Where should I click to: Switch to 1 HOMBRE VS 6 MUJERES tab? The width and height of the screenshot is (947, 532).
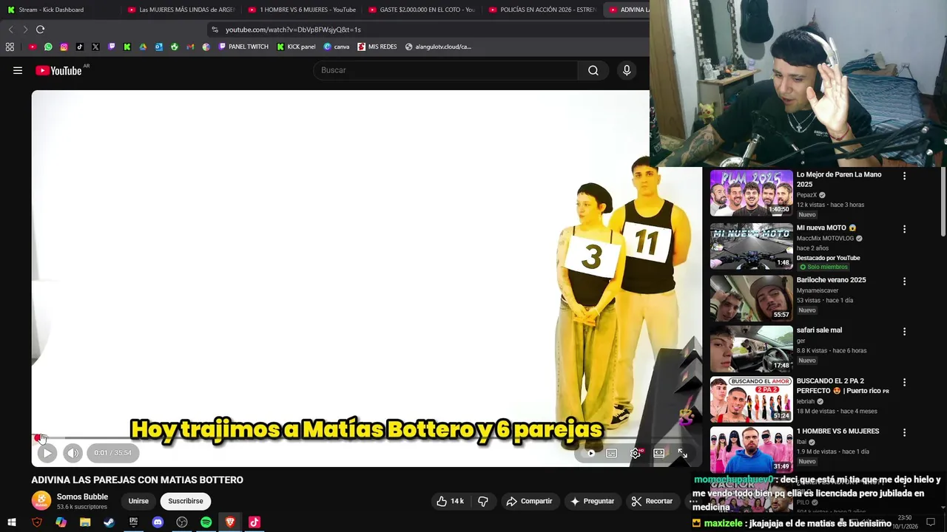[x=302, y=10]
